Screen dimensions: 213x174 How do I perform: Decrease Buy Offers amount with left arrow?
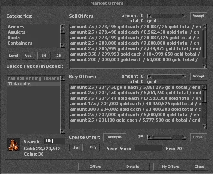click(150, 77)
